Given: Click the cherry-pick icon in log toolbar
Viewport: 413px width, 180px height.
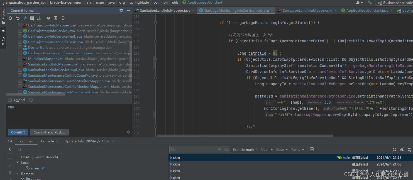Looking at the screenshot, I should [402, 149].
